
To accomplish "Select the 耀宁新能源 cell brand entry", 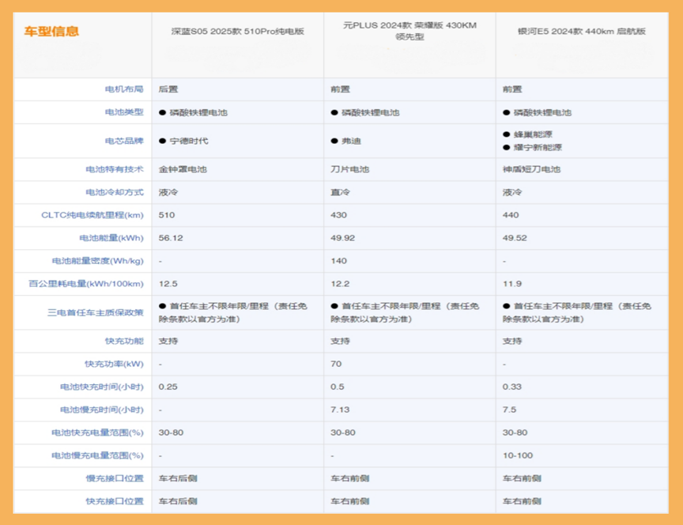I will click(538, 147).
